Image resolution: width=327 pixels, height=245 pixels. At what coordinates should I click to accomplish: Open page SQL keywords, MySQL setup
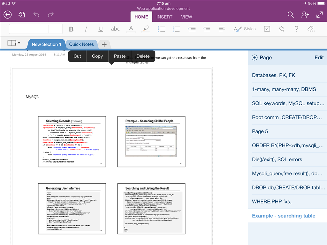[x=287, y=103]
